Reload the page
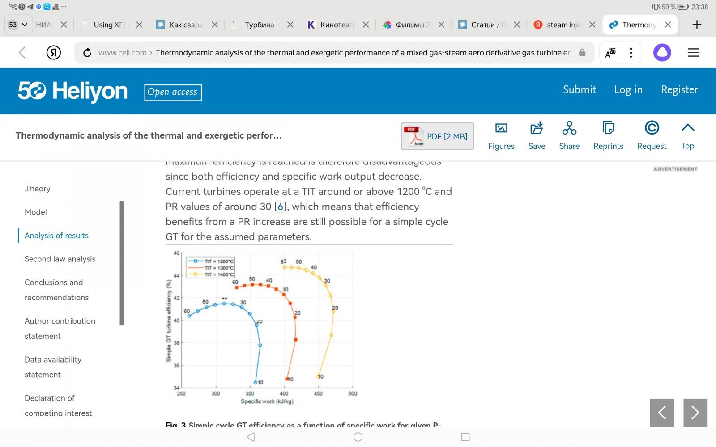 (87, 52)
